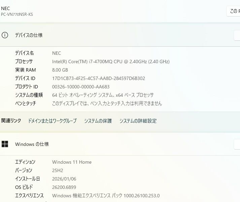Expand the Windows の仕様 section header

(120, 144)
